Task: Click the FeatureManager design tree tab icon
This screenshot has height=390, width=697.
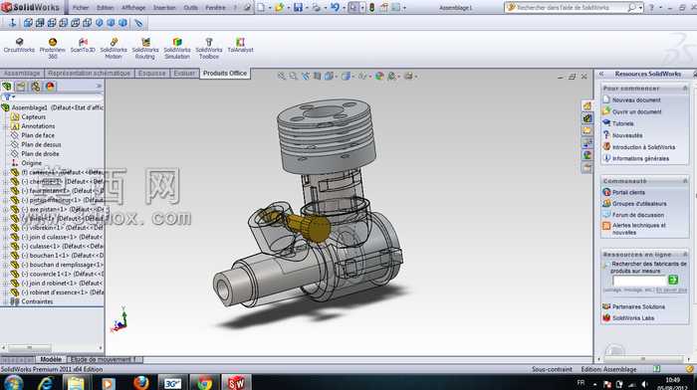Action: (7, 87)
